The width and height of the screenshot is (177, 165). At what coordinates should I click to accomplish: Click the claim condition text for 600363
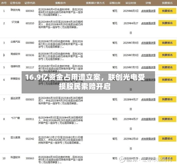[x=61, y=12]
